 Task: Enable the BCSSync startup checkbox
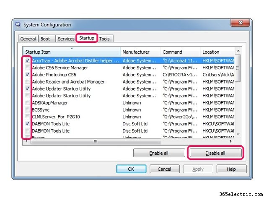27,109
